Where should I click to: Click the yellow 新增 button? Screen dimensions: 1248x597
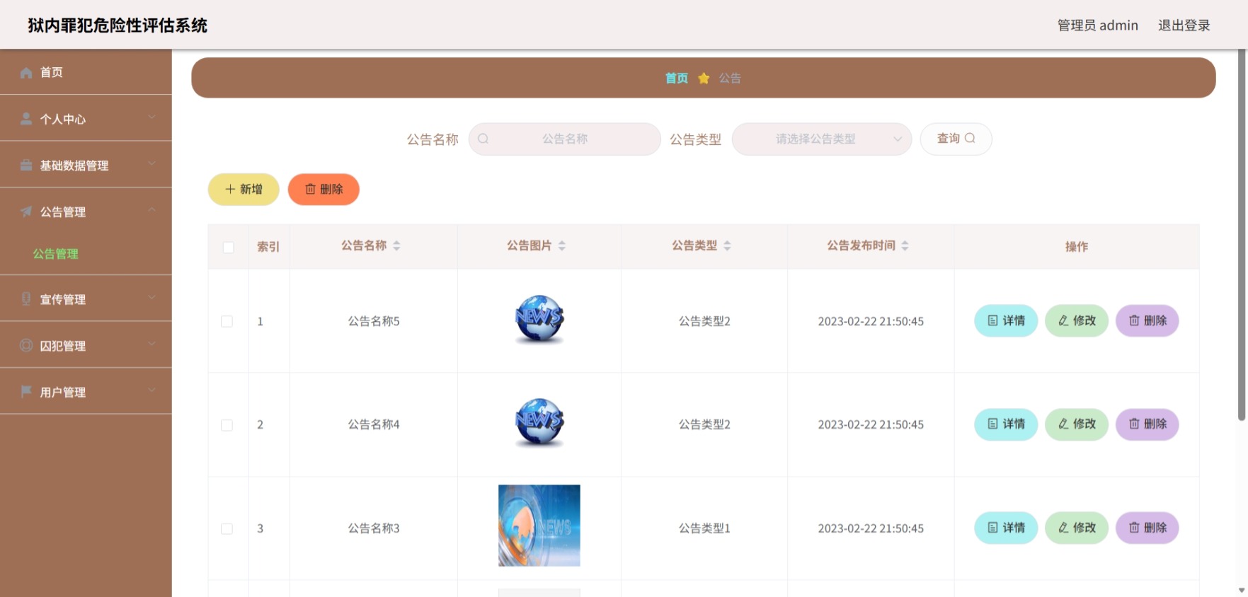[244, 190]
